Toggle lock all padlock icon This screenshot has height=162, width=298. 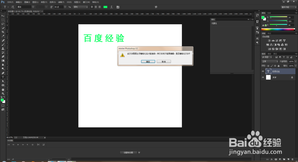(278, 66)
